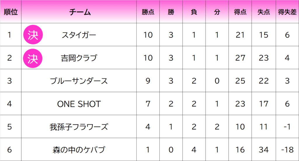Image resolution: width=299 pixels, height=161 pixels.
Task: Click the 勝 wins column header
Action: pyautogui.click(x=171, y=12)
